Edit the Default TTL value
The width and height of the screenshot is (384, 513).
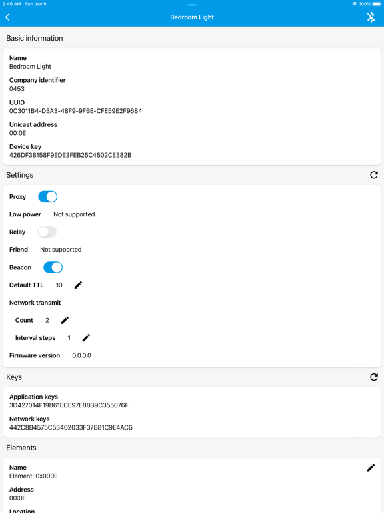click(78, 285)
